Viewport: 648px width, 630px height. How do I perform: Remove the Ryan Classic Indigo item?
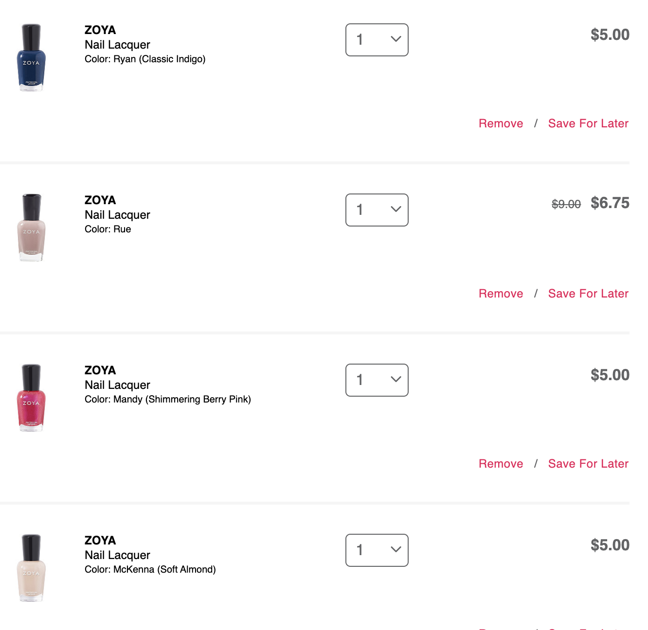(x=501, y=123)
